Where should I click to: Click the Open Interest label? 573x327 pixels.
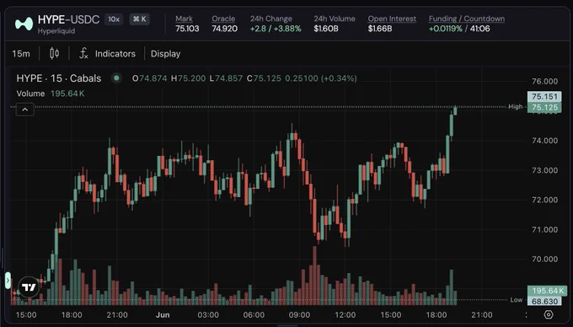(x=392, y=19)
